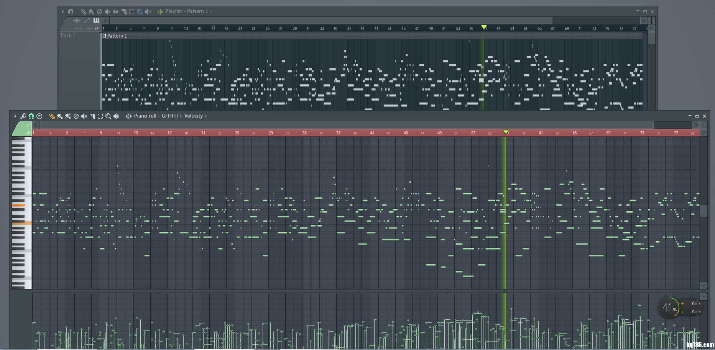This screenshot has height=350, width=715.
Task: Choose Playlist select tool
Action: (x=131, y=11)
